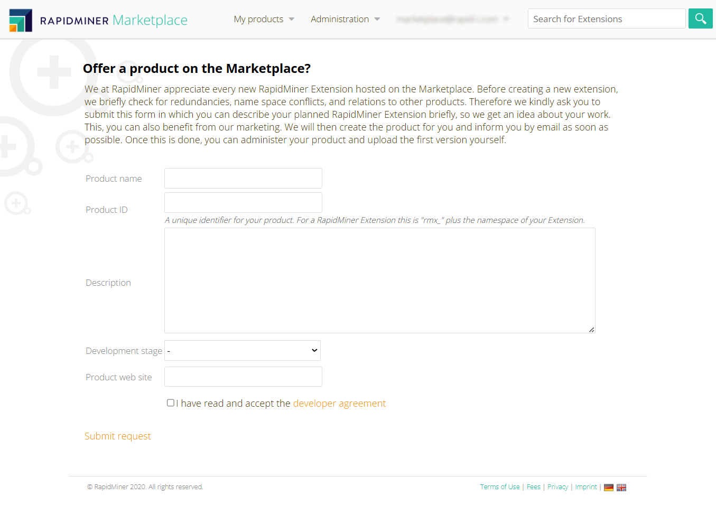Click the Submit request button

click(x=117, y=436)
